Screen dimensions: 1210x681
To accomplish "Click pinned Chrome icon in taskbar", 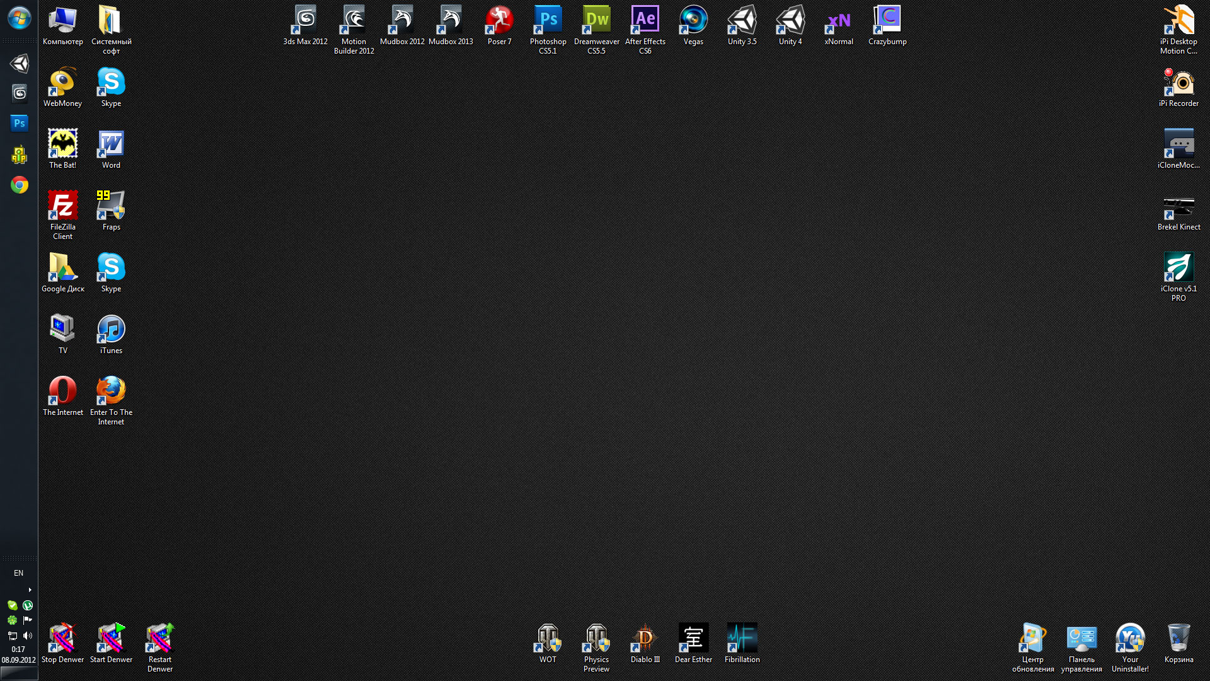I will click(x=19, y=185).
